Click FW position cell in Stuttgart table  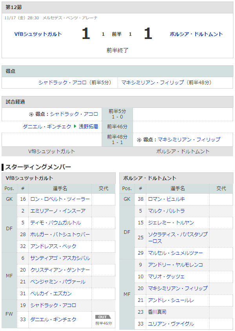[x=9, y=314]
